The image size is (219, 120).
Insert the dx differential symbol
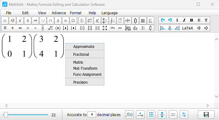point(135,28)
